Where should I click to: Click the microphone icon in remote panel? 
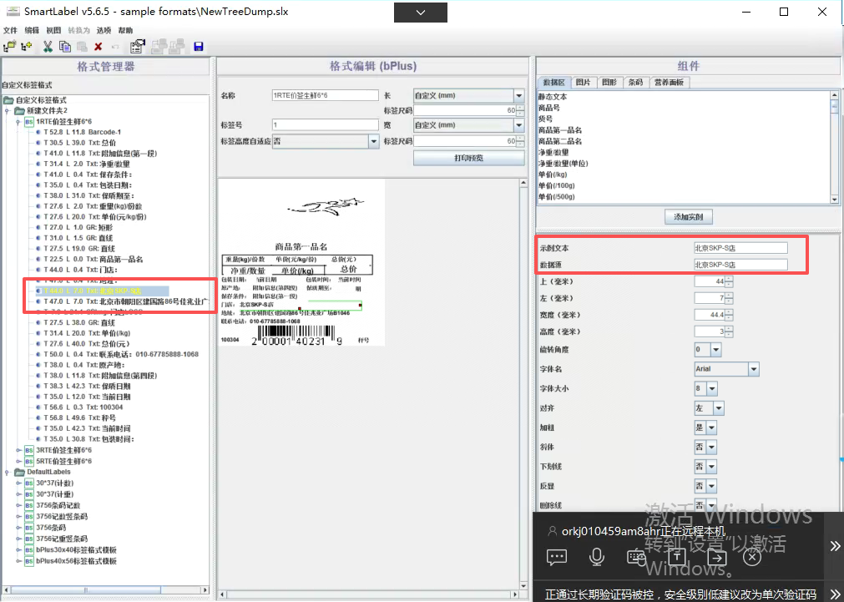596,557
